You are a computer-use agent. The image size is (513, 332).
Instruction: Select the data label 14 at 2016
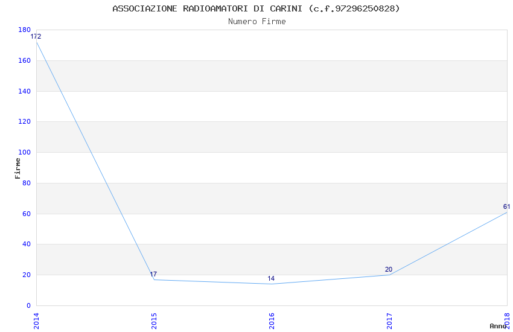pos(271,278)
